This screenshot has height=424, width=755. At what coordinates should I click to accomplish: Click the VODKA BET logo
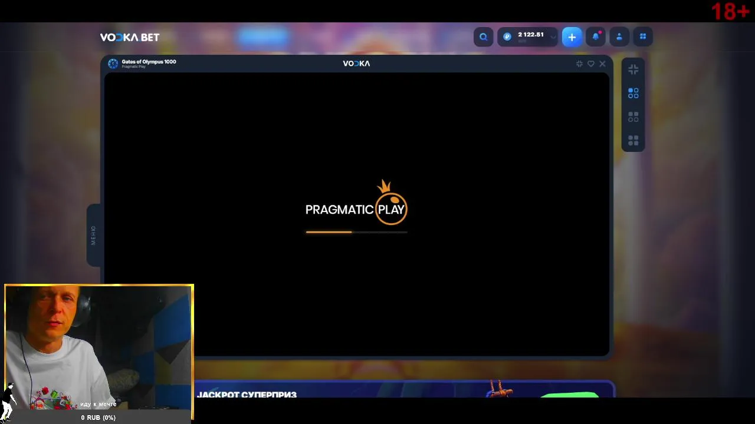pyautogui.click(x=130, y=37)
